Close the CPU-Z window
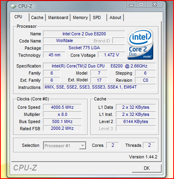The height and width of the screenshot is (179, 174). tap(154, 5)
